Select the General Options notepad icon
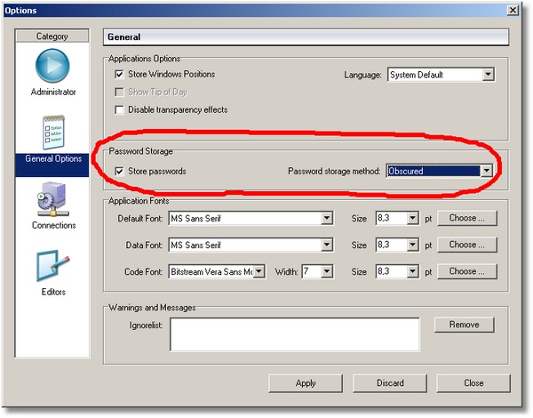The image size is (533, 418). [53, 133]
